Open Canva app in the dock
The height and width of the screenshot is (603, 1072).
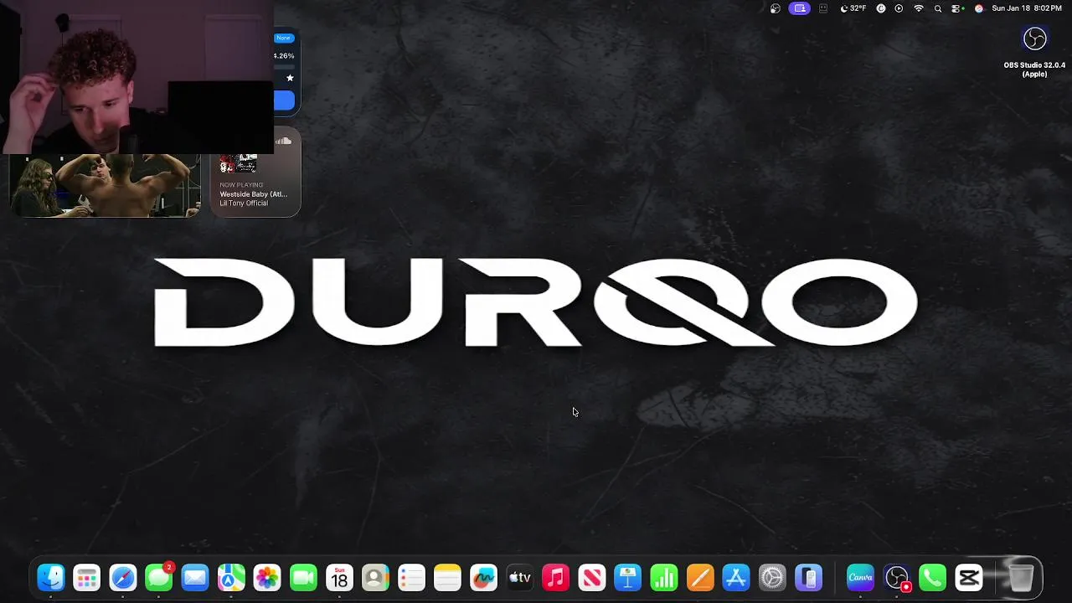pos(860,578)
